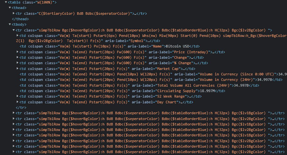Expand the td with aria-label Symbol
The height and width of the screenshot is (155, 287).
pyautogui.click(x=18, y=35)
